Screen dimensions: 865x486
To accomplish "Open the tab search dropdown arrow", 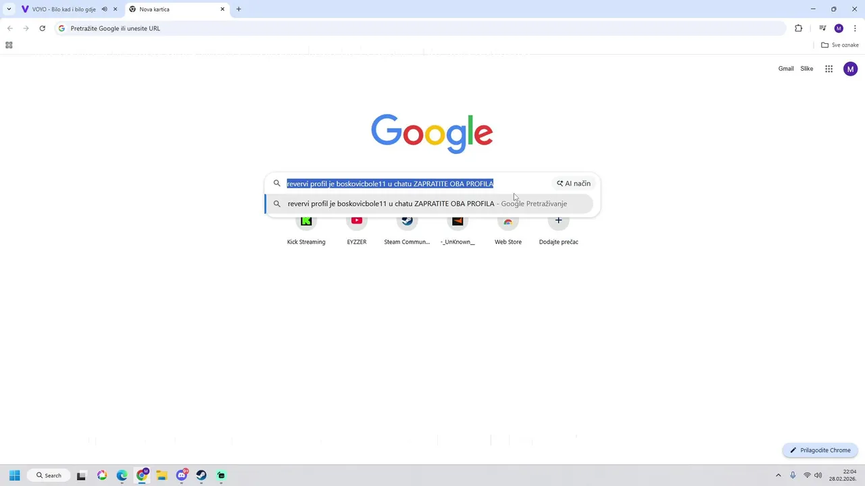I will click(9, 9).
